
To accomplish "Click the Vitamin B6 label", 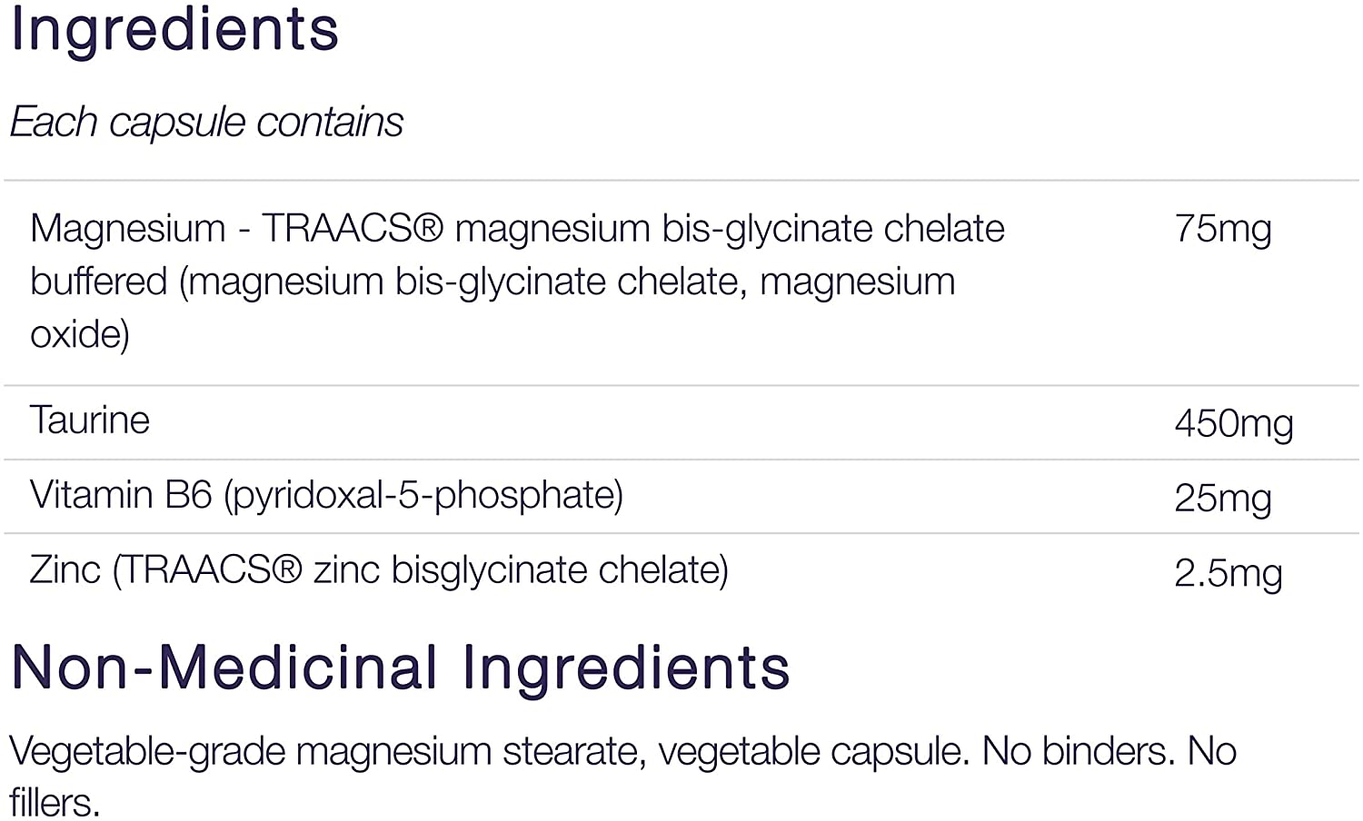I will [120, 496].
